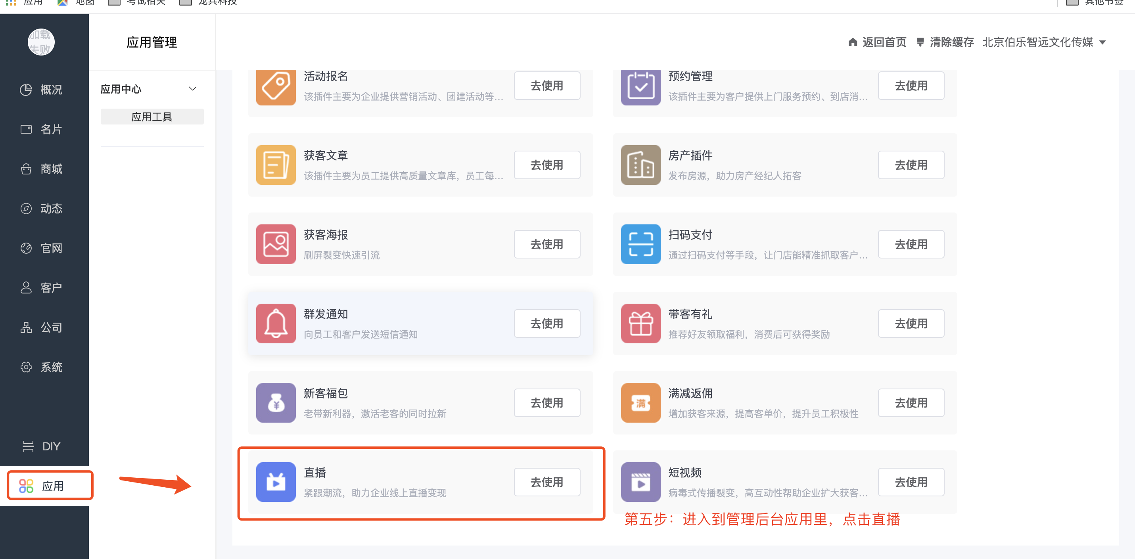The width and height of the screenshot is (1135, 559).
Task: Open the 北京伯乐智远文化传媒 account dropdown
Action: click(x=1044, y=42)
